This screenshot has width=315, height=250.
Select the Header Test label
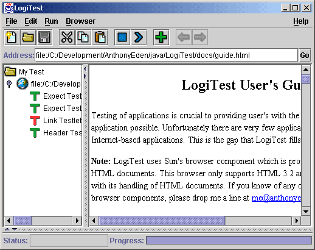tap(63, 132)
